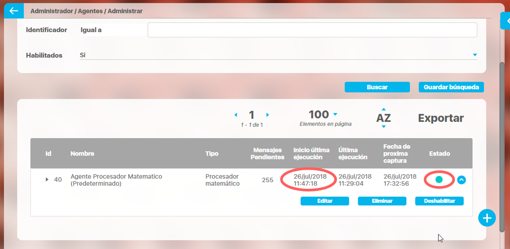
Task: Click Eliminar to delete the agent
Action: coord(381,201)
